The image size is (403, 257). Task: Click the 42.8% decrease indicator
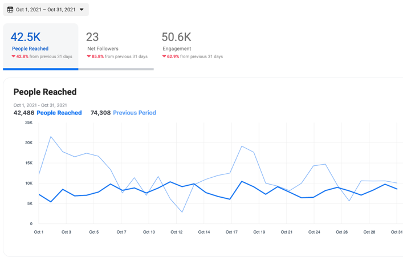(x=20, y=56)
